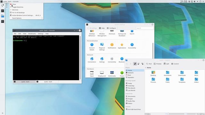
Task: Open Konsole File menu
Action: pos(15,34)
